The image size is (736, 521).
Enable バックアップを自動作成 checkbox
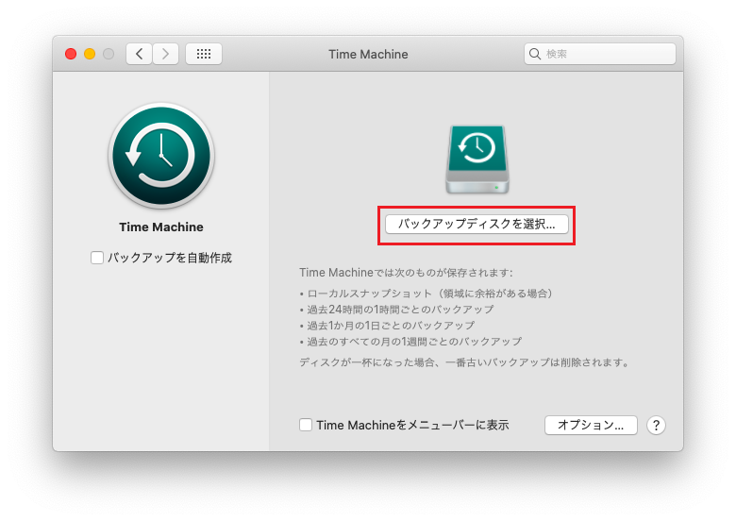coord(97,258)
